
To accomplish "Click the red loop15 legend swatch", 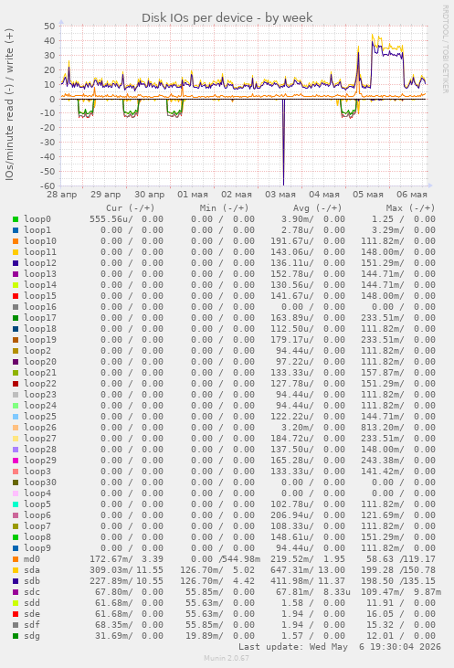I will [16, 296].
